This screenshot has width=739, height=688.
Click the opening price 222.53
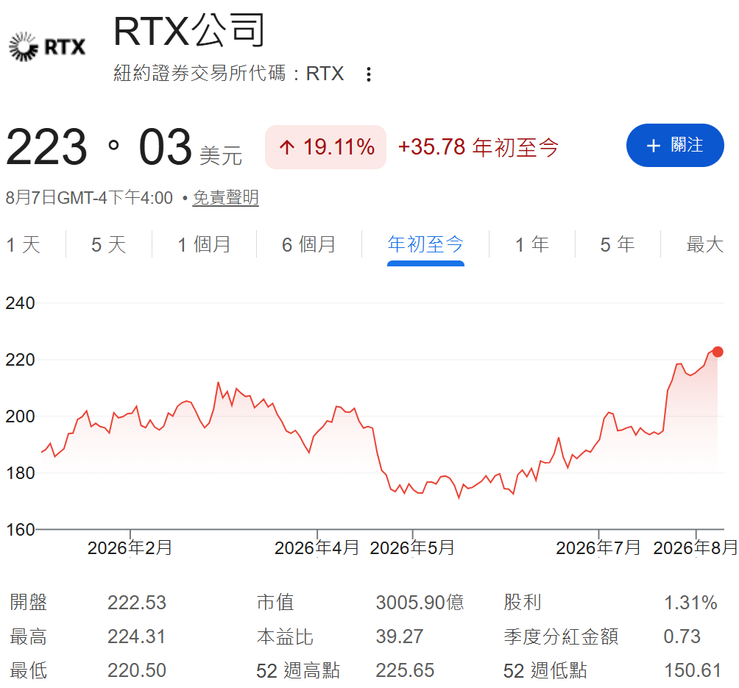(x=137, y=603)
